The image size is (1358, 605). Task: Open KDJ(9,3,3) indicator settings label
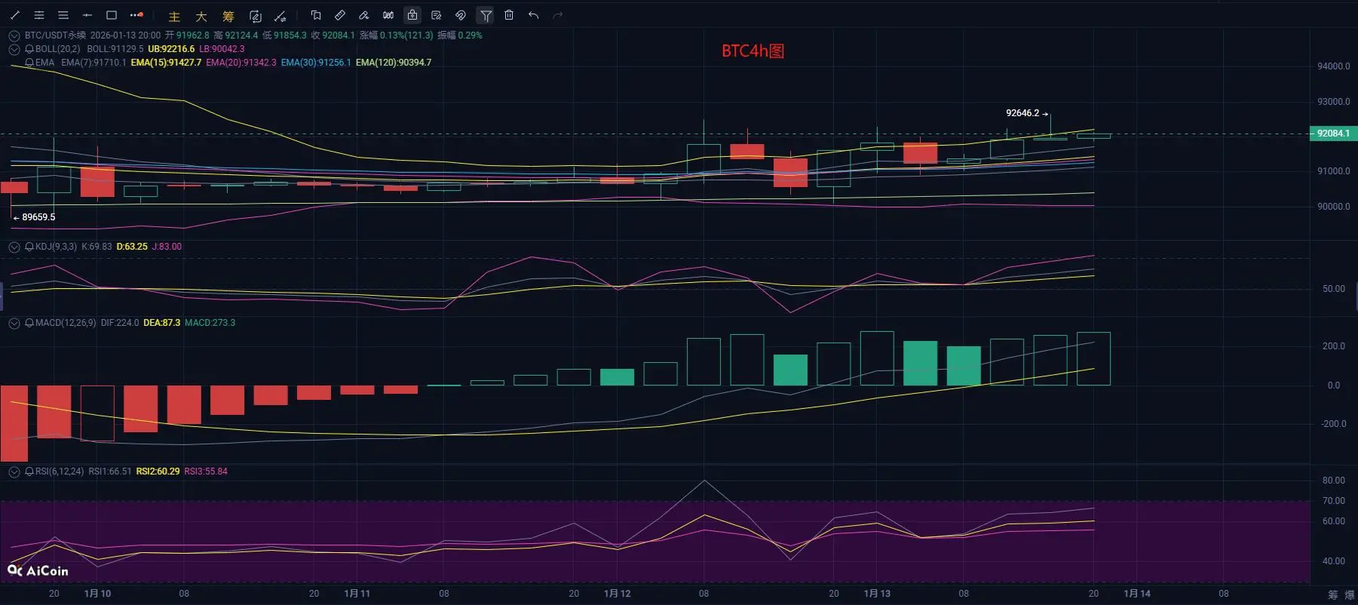[56, 247]
